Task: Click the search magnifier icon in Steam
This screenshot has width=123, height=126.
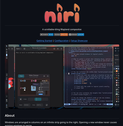Action: pyautogui.click(x=115, y=63)
